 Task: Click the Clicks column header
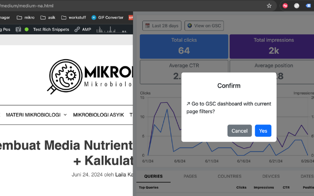coord(241,187)
